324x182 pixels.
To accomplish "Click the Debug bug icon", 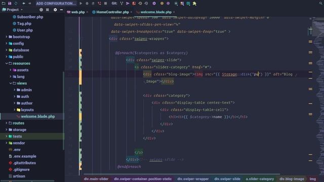I will tap(87, 4).
